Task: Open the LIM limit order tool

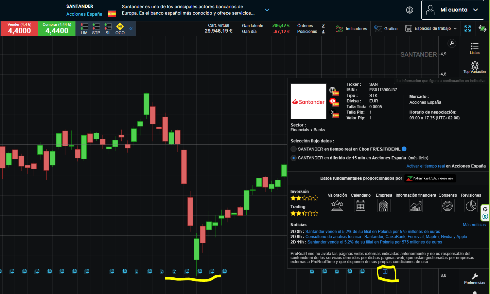Action: tap(84, 29)
